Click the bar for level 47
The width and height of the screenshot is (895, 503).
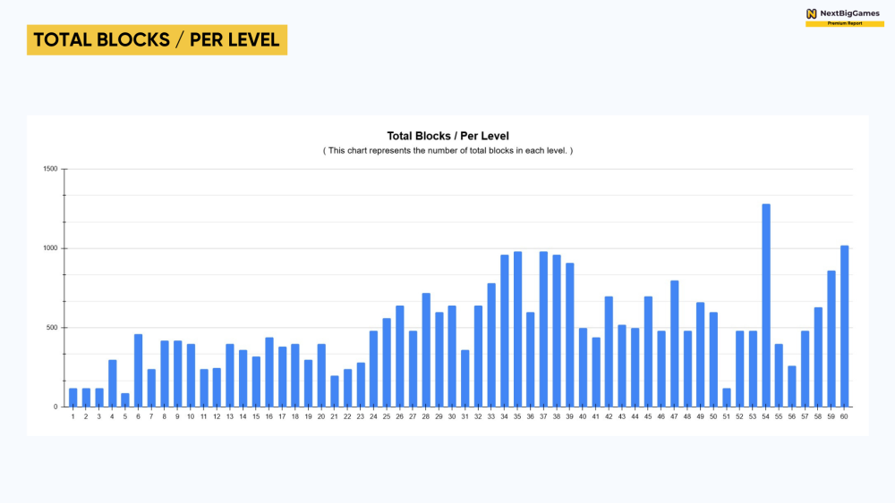tap(675, 343)
